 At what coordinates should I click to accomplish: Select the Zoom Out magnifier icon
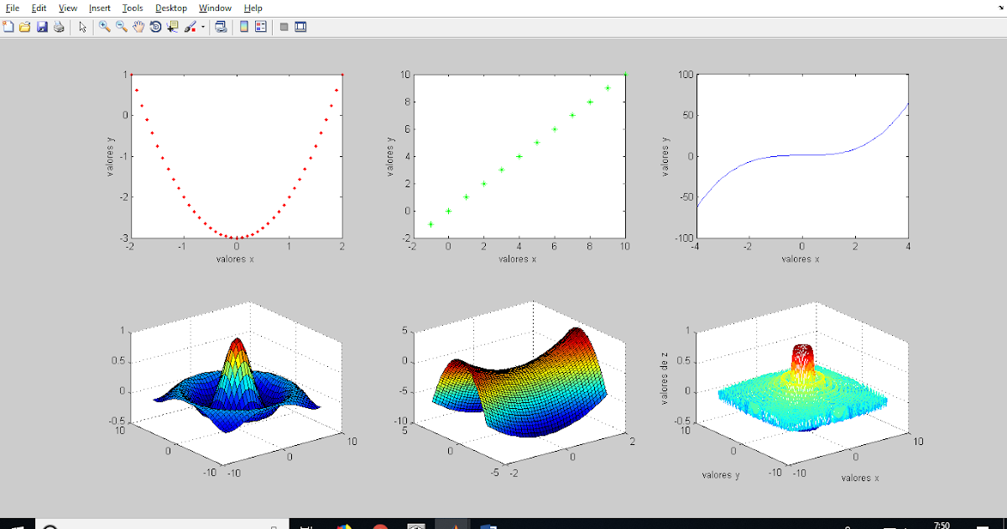[x=120, y=26]
